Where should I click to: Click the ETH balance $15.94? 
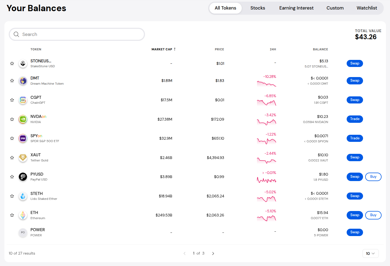click(322, 213)
